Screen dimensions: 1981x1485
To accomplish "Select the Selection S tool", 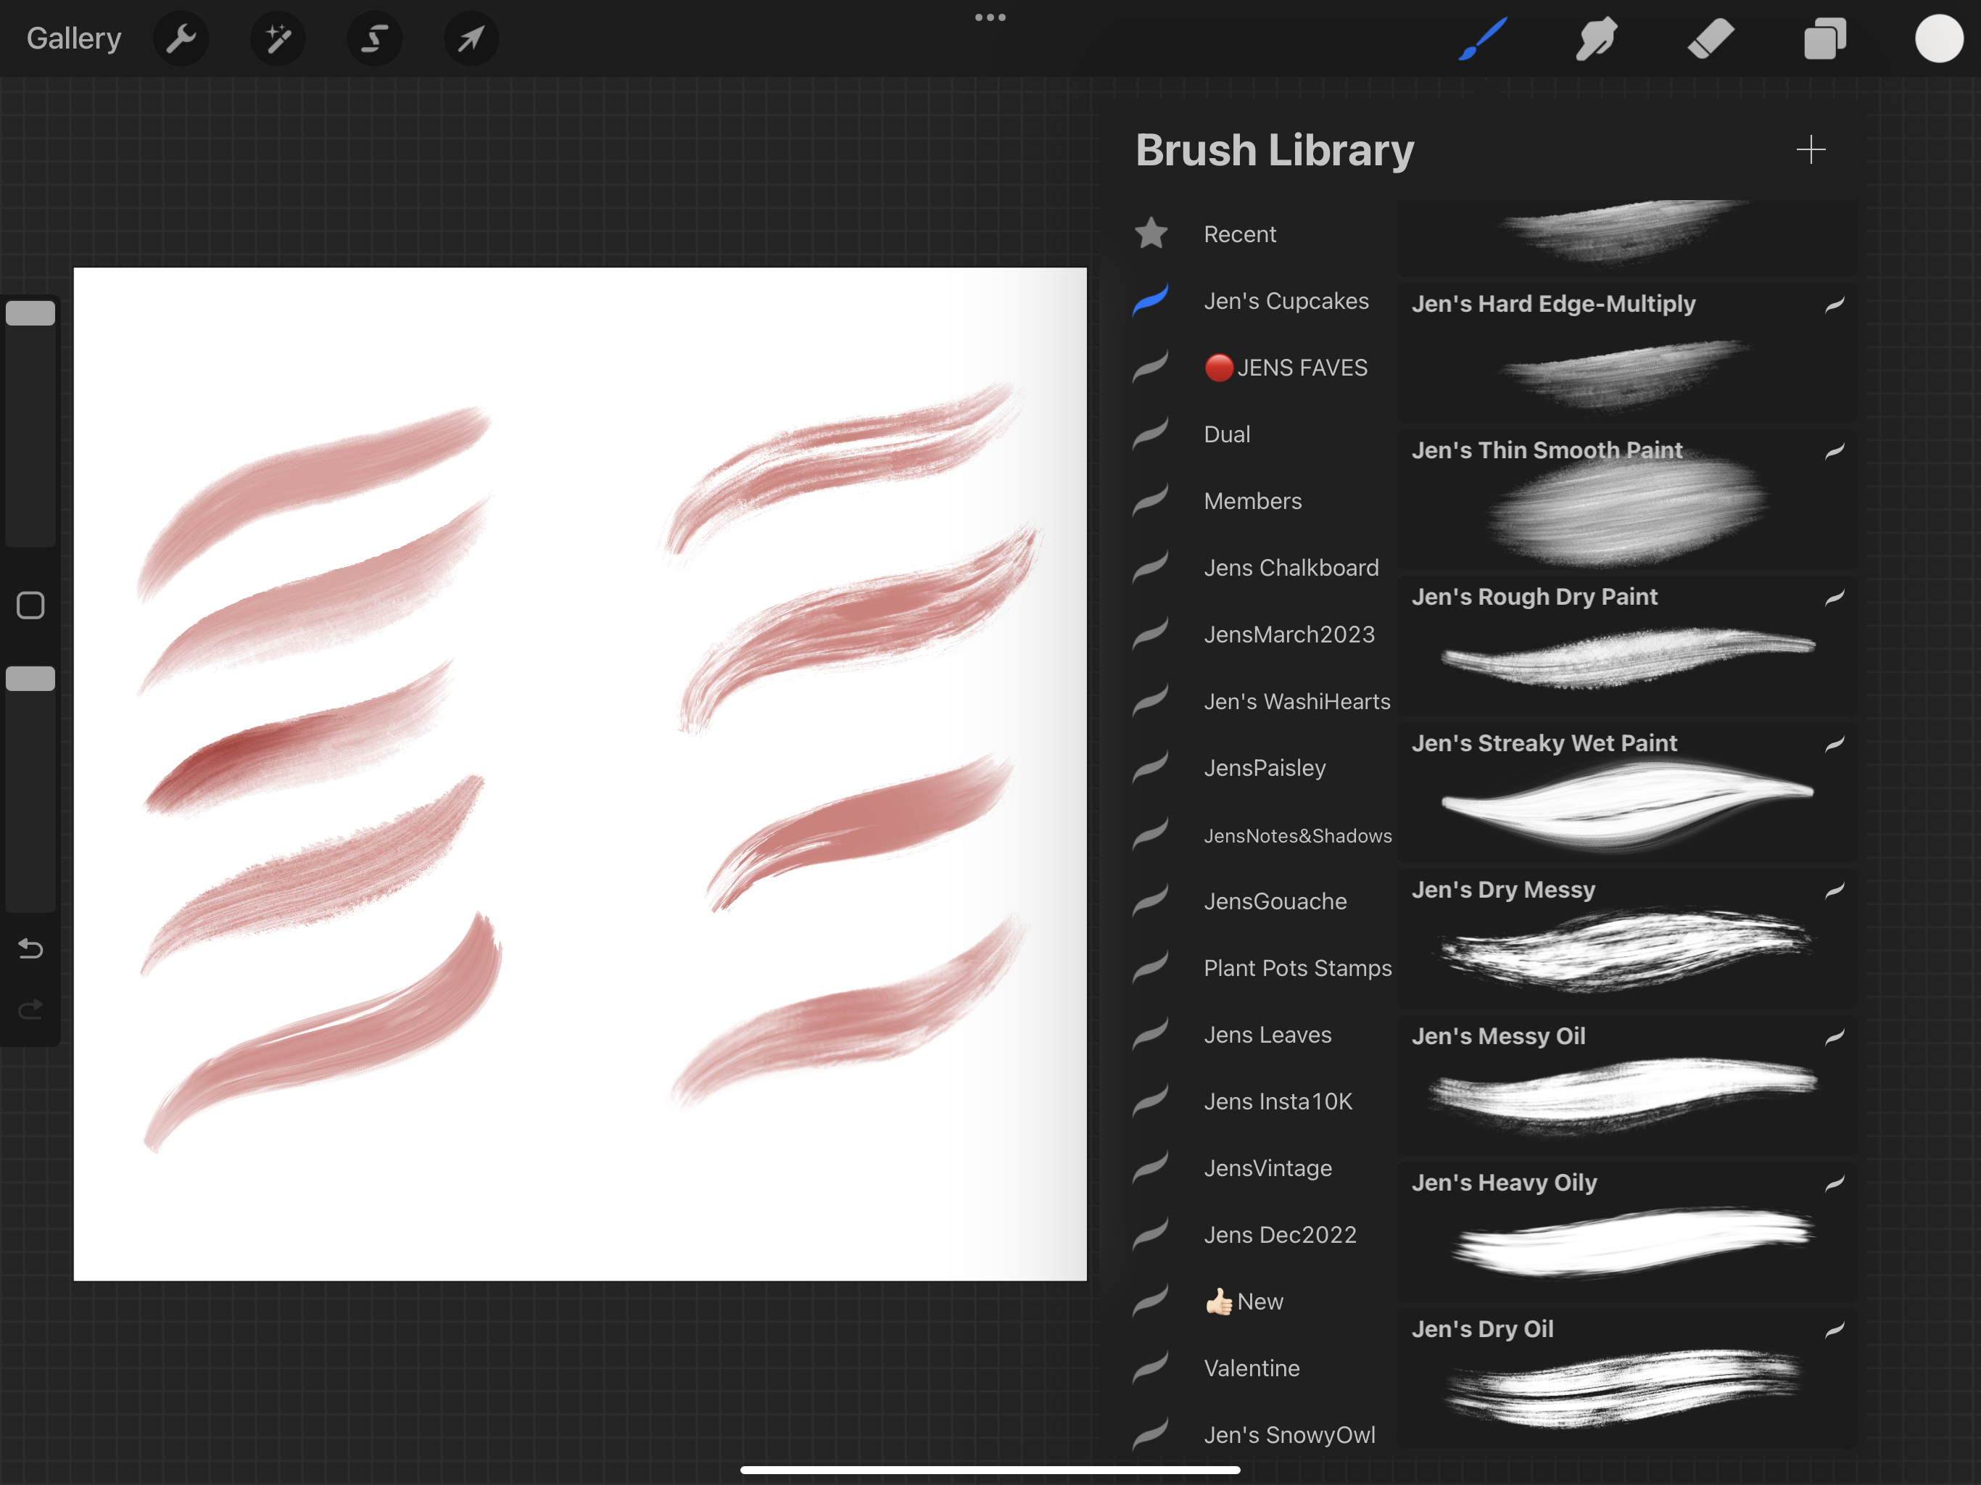I will (374, 38).
